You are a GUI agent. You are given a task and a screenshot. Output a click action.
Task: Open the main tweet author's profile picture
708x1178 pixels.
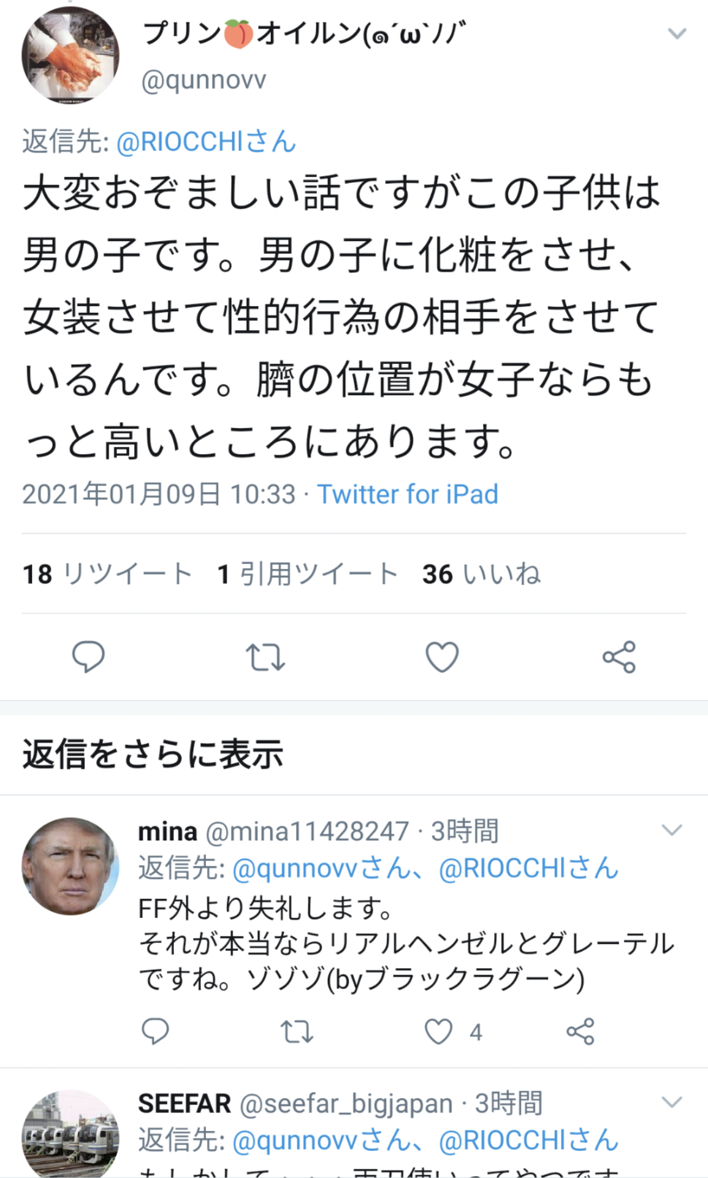point(70,55)
